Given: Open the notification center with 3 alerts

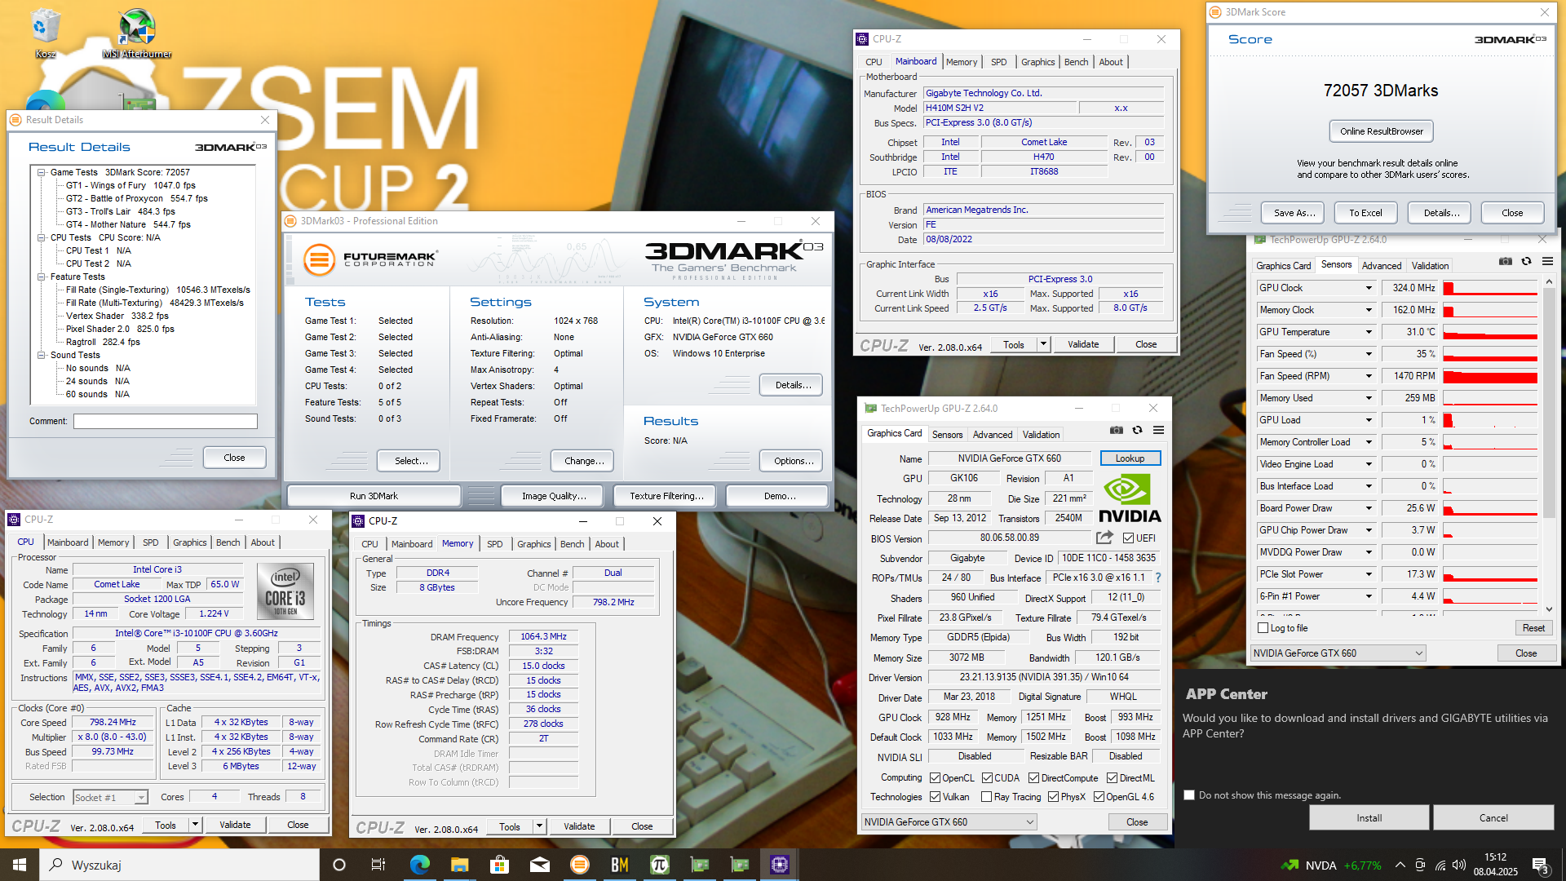Looking at the screenshot, I should click(1541, 866).
